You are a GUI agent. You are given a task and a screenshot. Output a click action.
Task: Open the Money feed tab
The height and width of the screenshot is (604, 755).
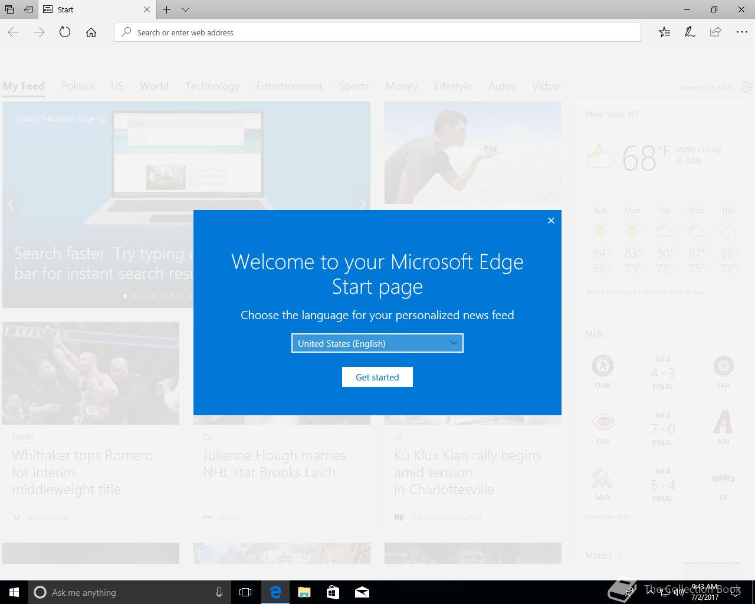coord(402,86)
